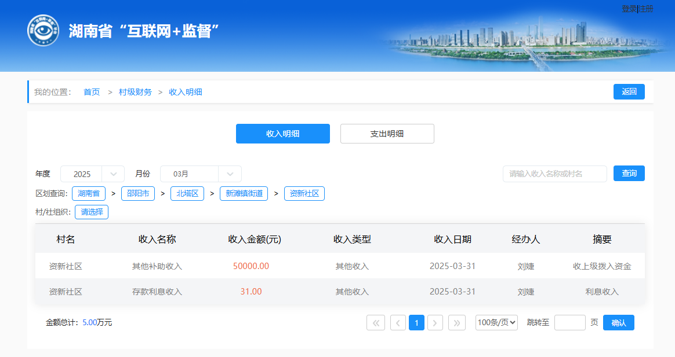The width and height of the screenshot is (675, 357).
Task: Focus the income name search field
Action: click(x=555, y=174)
